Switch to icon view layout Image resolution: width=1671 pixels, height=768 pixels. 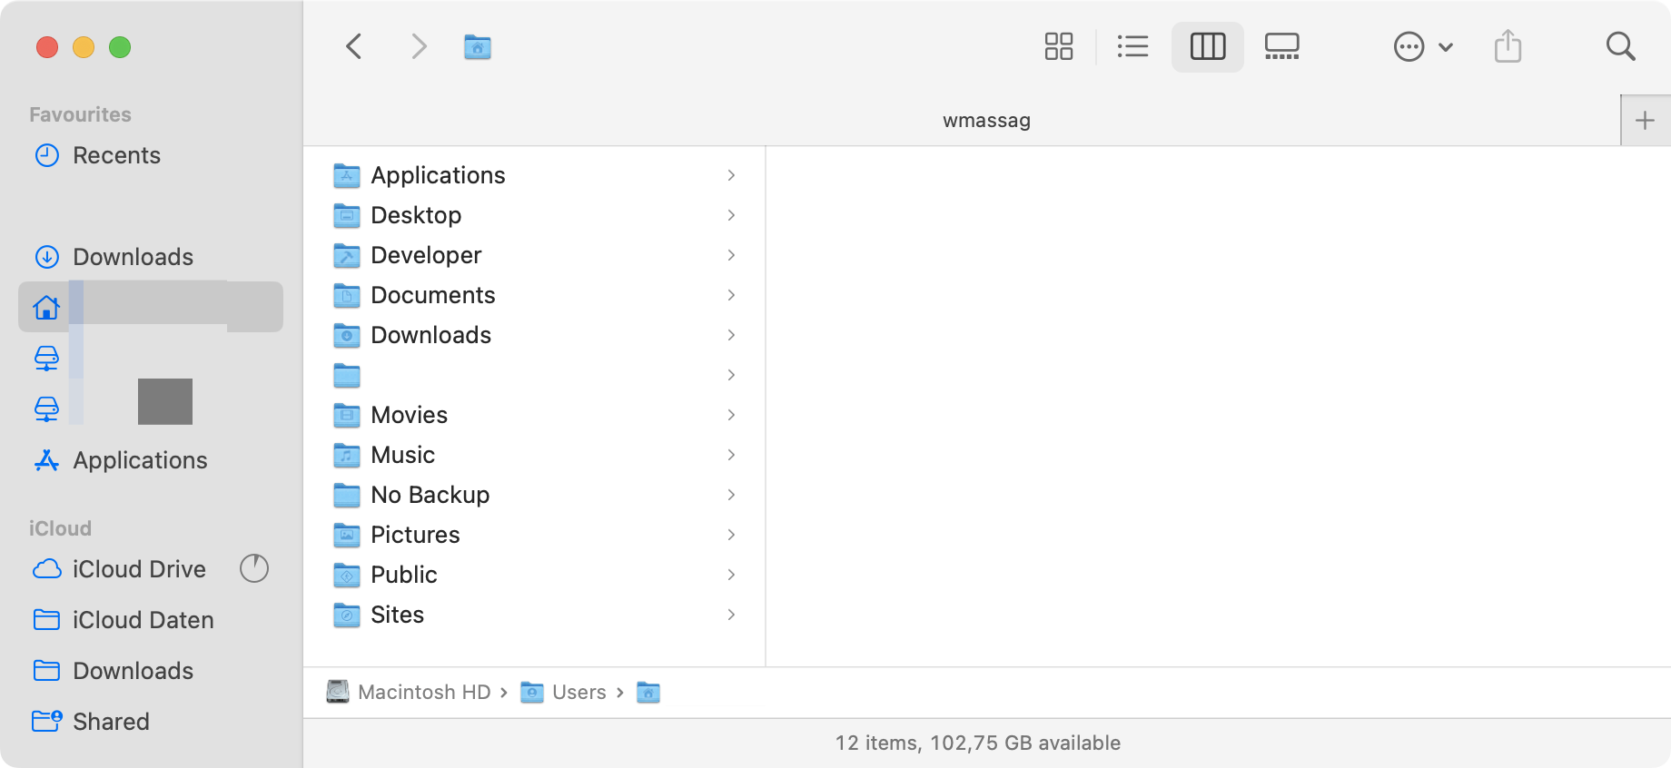1058,46
